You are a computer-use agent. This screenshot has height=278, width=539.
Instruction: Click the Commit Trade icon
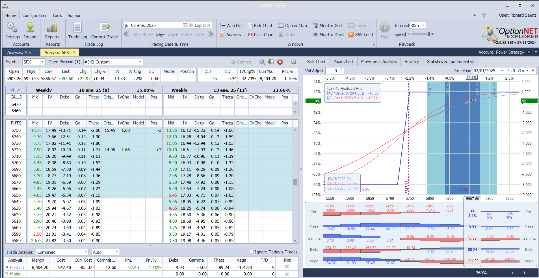tap(105, 30)
